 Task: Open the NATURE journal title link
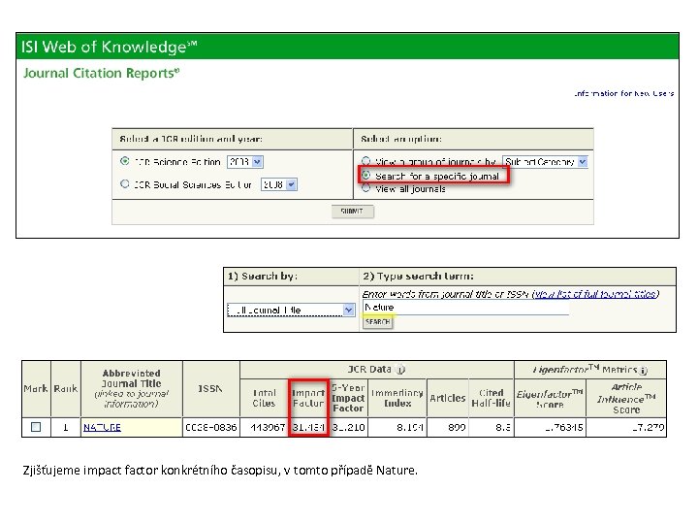102,427
